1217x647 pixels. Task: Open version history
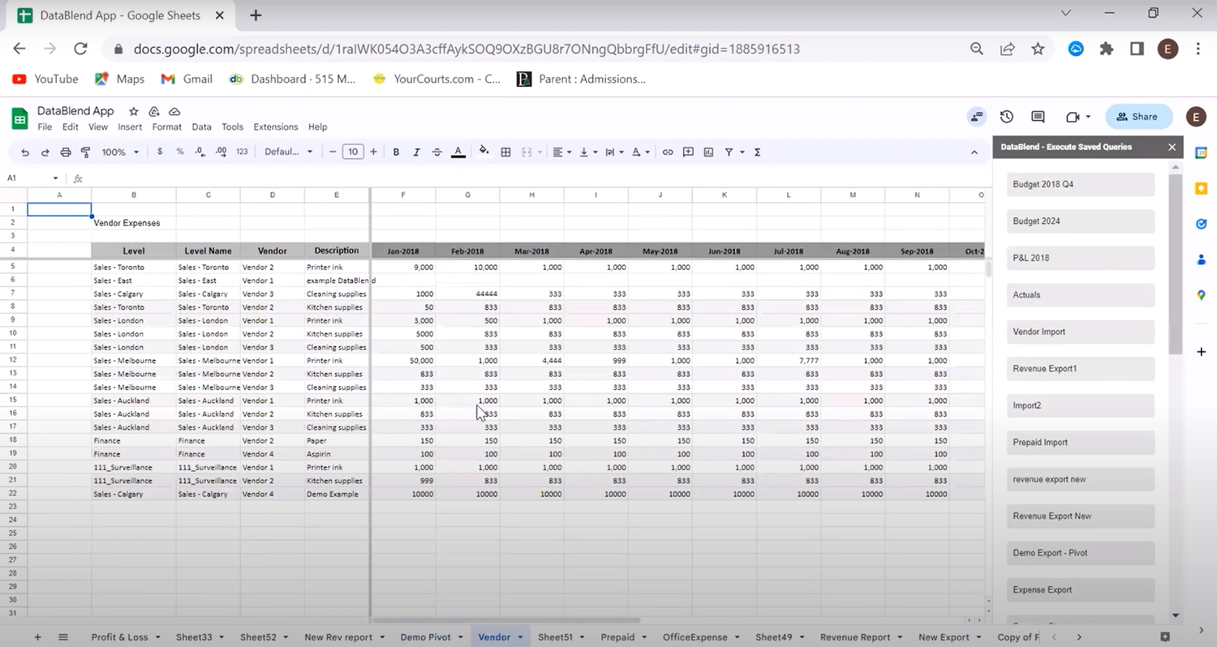click(1006, 117)
